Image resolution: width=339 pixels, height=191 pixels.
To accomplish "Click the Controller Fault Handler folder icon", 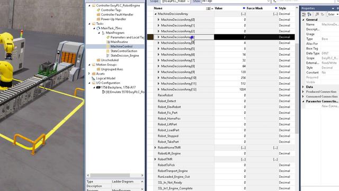I will point(99,14).
